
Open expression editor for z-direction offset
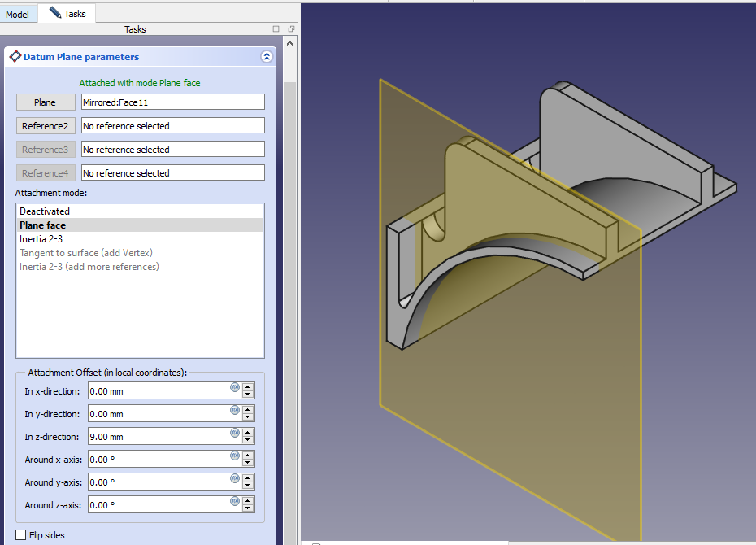click(235, 433)
